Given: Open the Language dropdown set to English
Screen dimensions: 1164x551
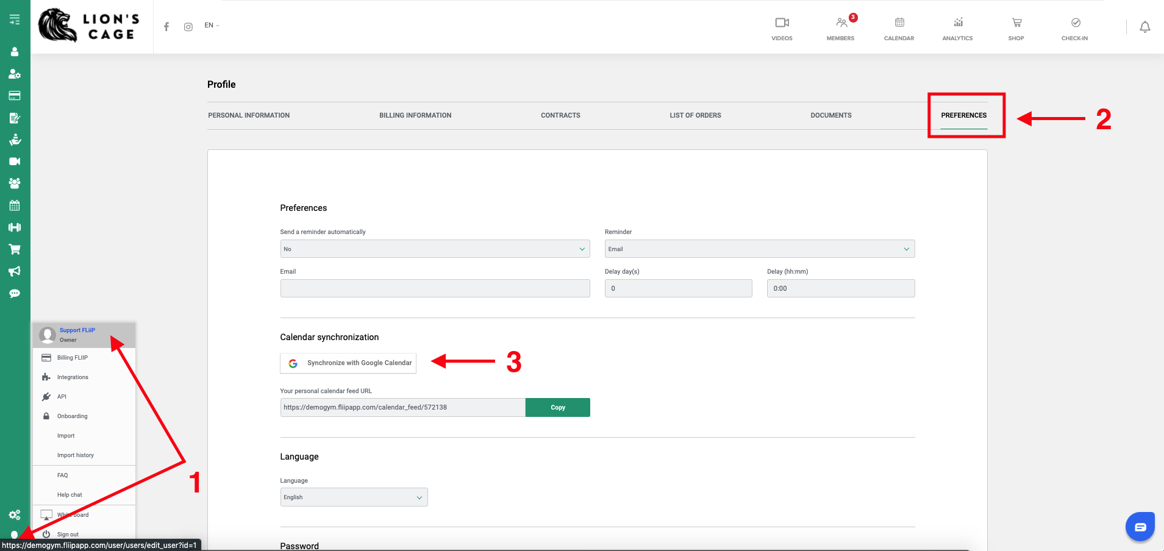Looking at the screenshot, I should (x=354, y=497).
